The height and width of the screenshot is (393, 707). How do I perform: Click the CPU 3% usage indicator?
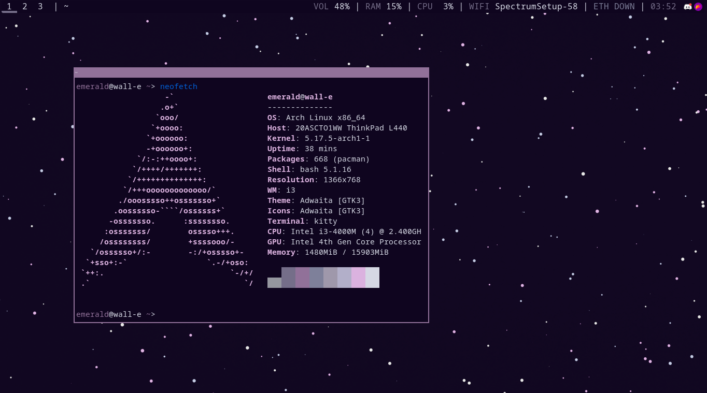click(x=434, y=6)
